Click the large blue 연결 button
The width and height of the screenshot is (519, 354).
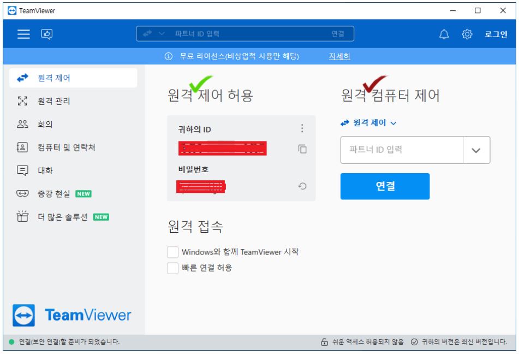click(x=385, y=186)
